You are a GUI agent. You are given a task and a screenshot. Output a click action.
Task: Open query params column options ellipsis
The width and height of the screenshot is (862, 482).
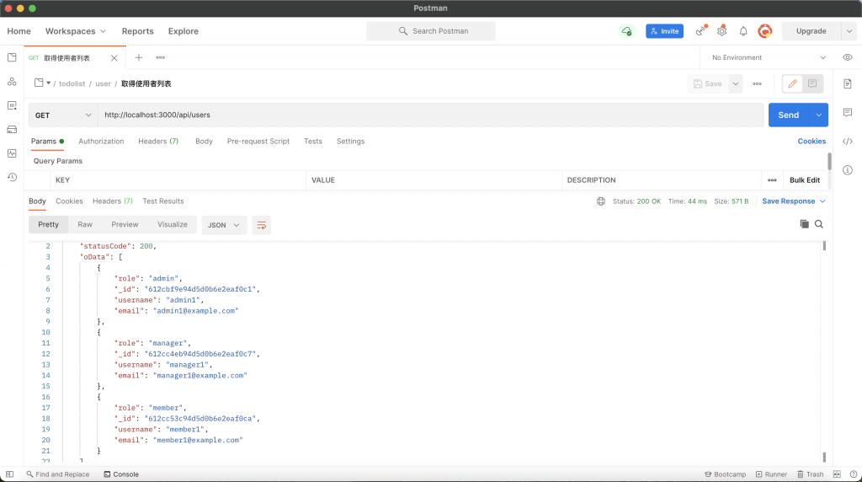772,180
